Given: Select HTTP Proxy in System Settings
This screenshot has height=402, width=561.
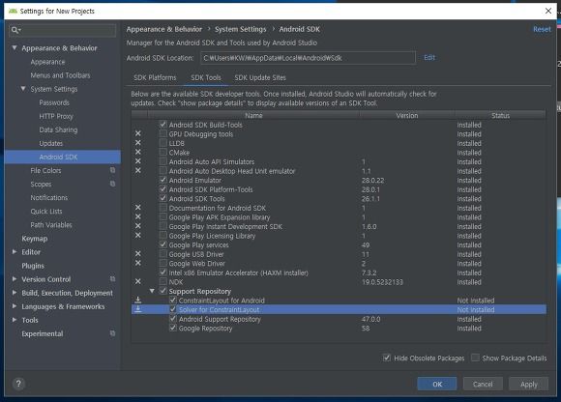Looking at the screenshot, I should click(x=56, y=116).
